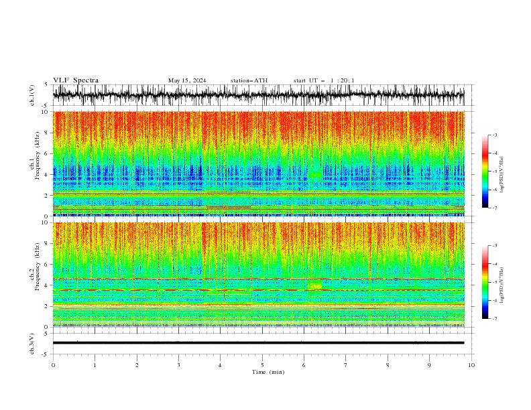Viewport: 531px width, 410px height.
Task: Click the "station=ATH" label
Action: [x=249, y=80]
